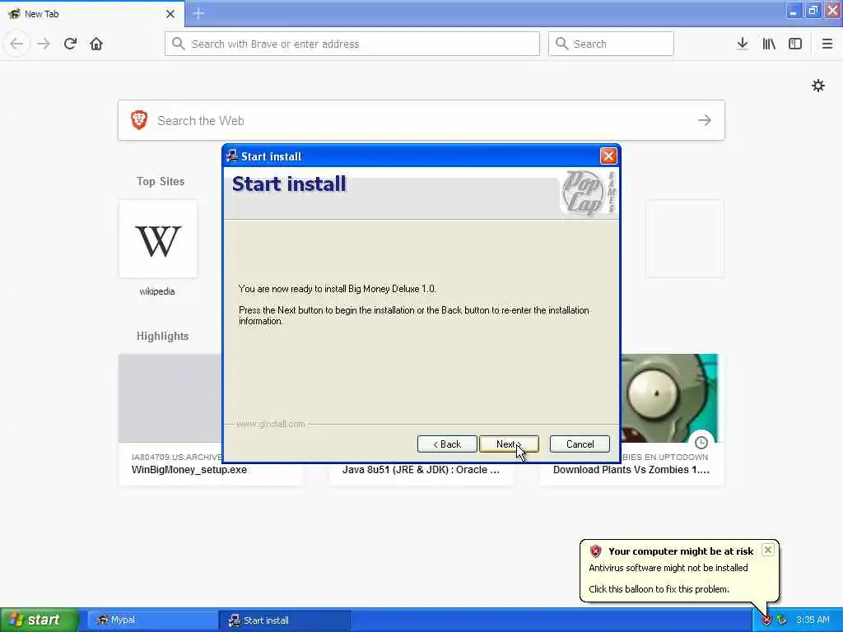Open Download Plants Vs Zombies highlight
843x632 pixels.
pos(631,470)
